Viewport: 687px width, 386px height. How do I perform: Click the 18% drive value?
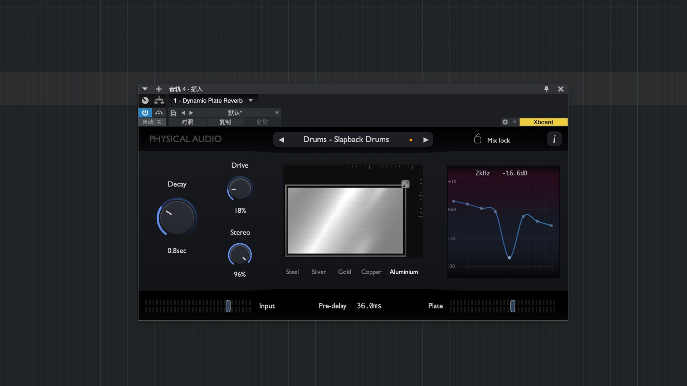pos(240,211)
